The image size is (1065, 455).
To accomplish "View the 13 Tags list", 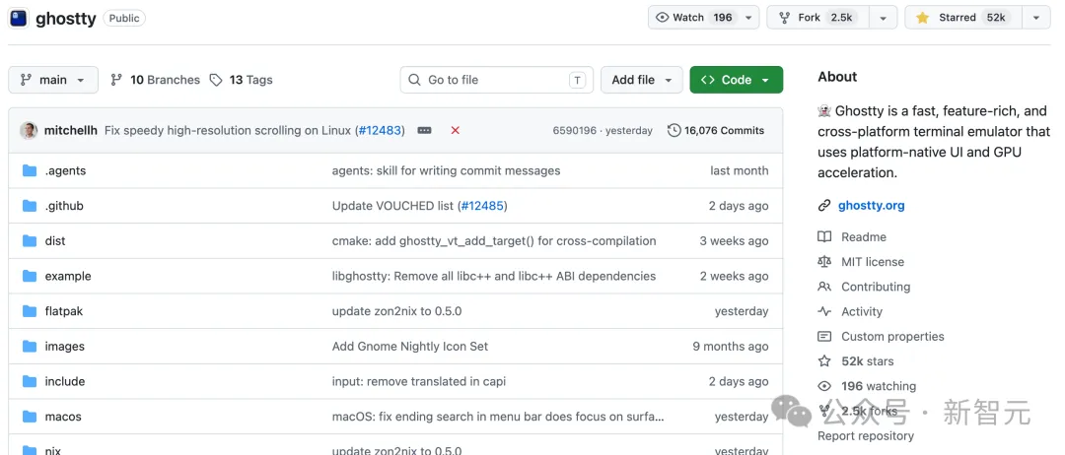I will click(x=242, y=80).
